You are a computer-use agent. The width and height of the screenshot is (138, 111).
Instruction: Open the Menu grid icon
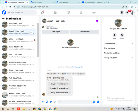pyautogui.click(x=122, y=12)
